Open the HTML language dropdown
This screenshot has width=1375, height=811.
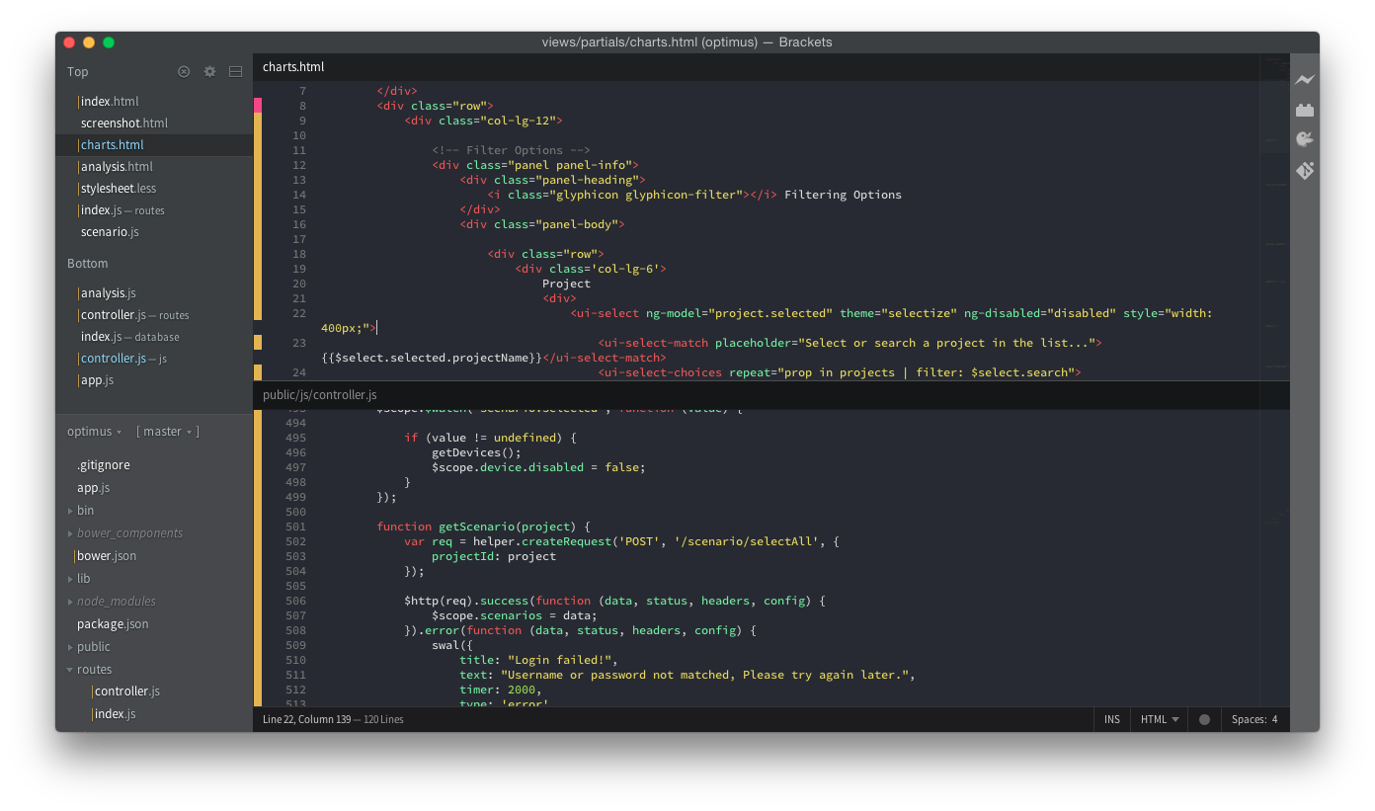[x=1160, y=719]
